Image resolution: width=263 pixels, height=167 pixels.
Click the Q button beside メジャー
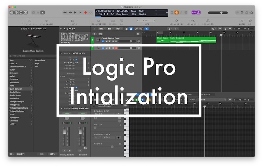pyautogui.click(x=118, y=137)
